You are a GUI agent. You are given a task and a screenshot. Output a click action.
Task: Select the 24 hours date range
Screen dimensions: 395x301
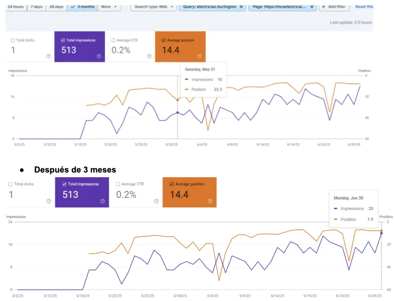(15, 7)
